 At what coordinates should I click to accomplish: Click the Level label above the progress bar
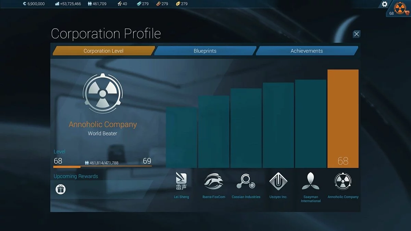59,152
